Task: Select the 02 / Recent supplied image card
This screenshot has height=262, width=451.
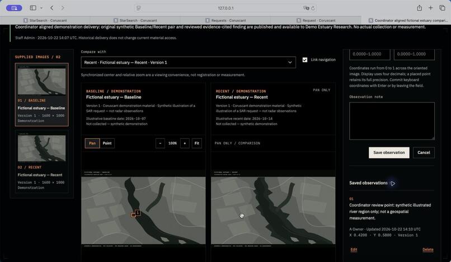Action: (42, 161)
